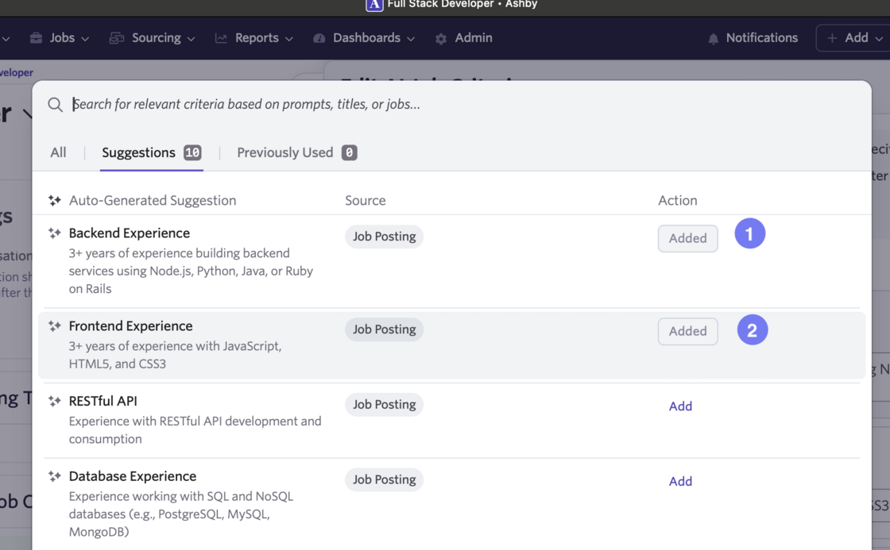Screen dimensions: 890x550
Task: Click the Notifications bell icon
Action: (713, 38)
